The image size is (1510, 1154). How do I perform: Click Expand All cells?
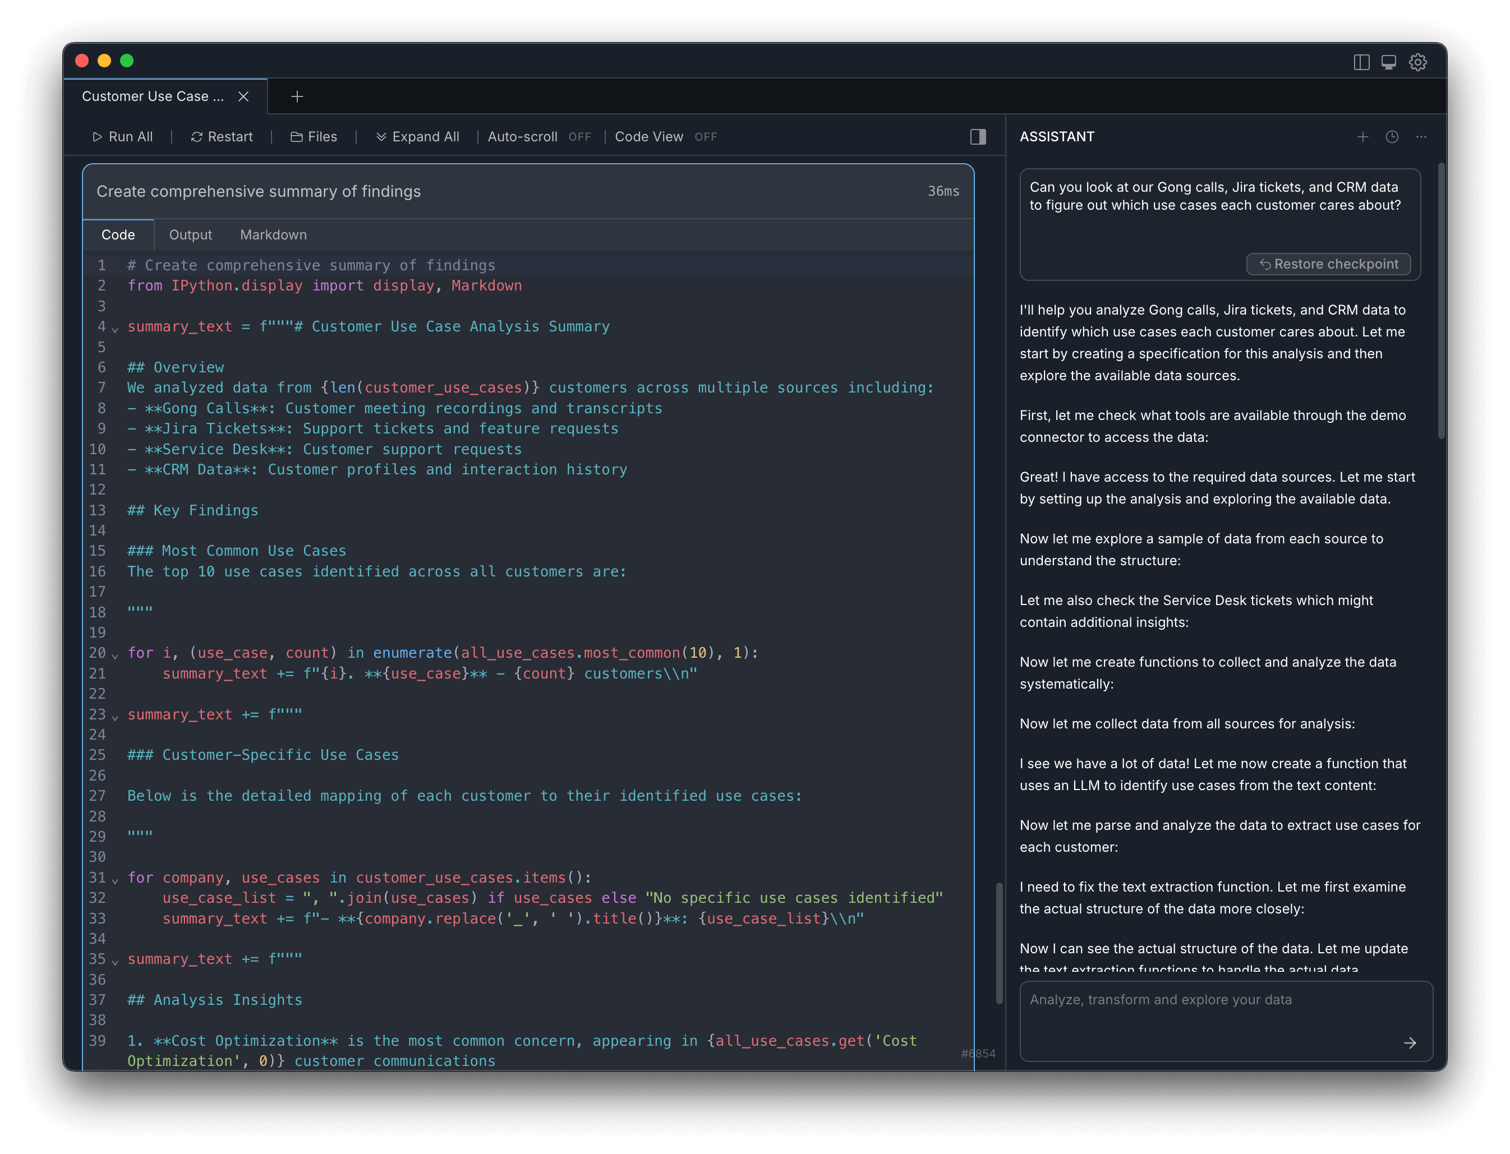[417, 137]
